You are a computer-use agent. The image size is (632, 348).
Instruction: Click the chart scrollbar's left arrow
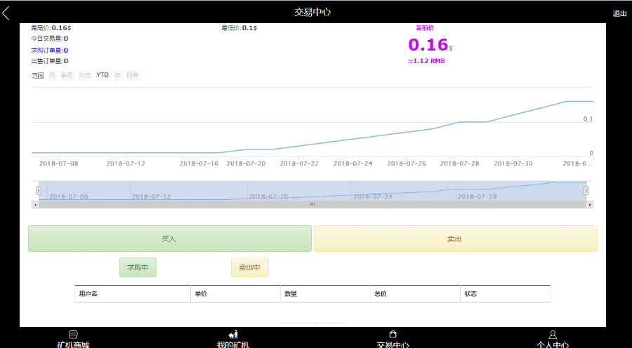coord(36,205)
